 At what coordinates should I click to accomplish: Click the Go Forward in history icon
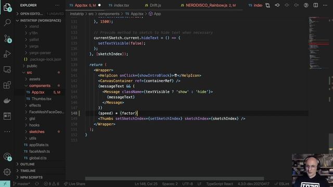(x=296, y=5)
